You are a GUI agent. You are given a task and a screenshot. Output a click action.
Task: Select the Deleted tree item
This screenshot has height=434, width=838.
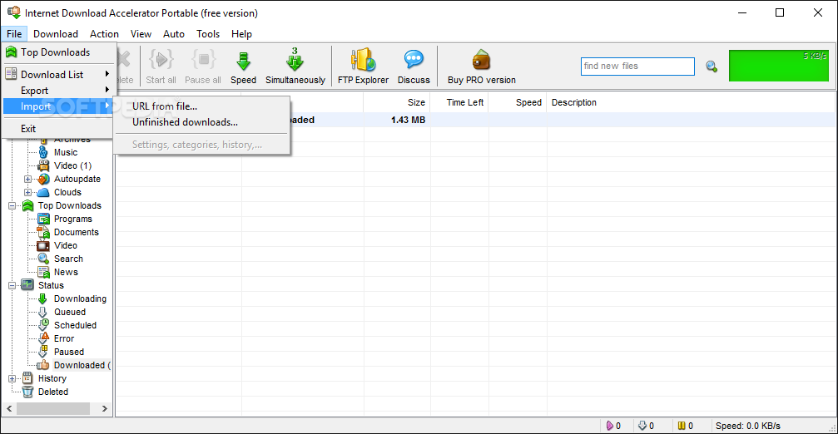(53, 392)
